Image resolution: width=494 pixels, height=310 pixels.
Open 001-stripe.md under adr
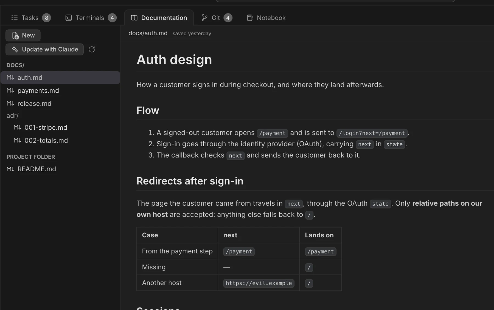60,127
